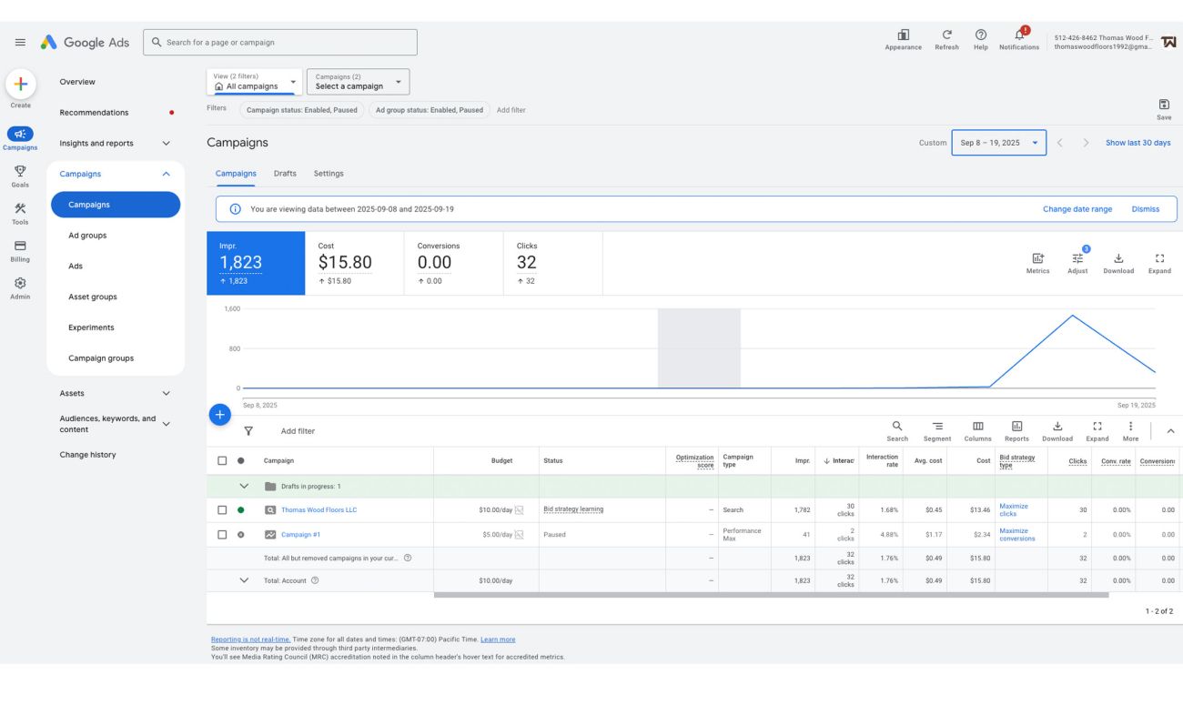Toggle the select-all campaigns checkbox
The width and height of the screenshot is (1183, 705).
tap(222, 461)
